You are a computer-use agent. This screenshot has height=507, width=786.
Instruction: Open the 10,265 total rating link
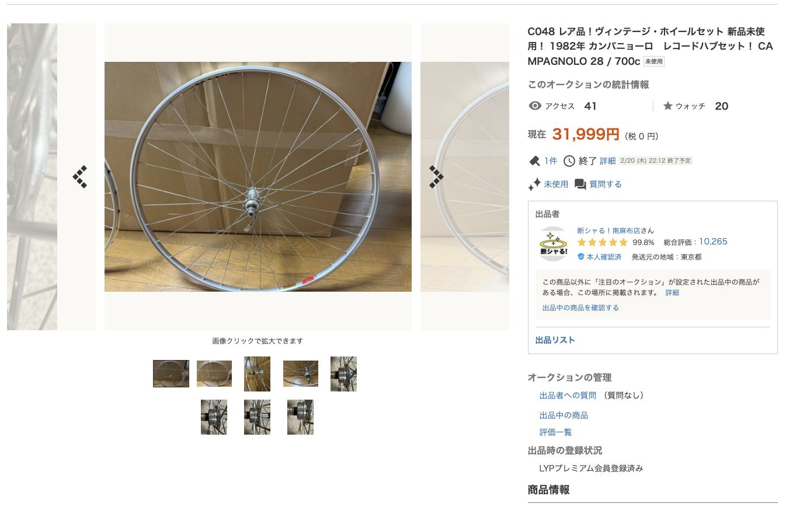coord(713,242)
